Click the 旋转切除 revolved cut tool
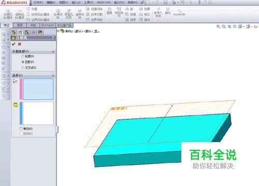This screenshot has height=186, width=259. 80,14
